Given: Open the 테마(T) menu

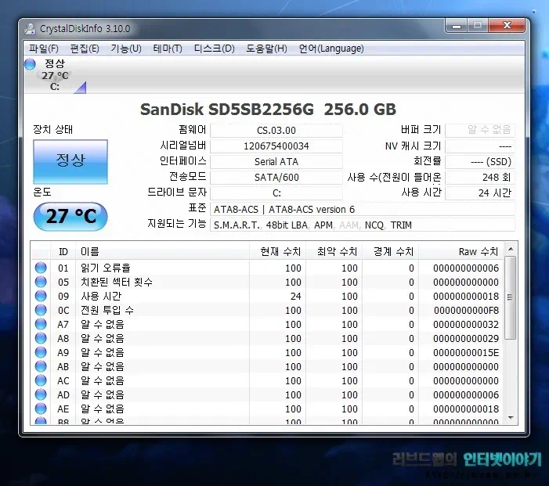Looking at the screenshot, I should (x=168, y=49).
